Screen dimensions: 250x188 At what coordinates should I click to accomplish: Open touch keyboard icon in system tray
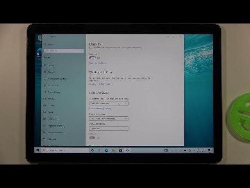(166, 150)
